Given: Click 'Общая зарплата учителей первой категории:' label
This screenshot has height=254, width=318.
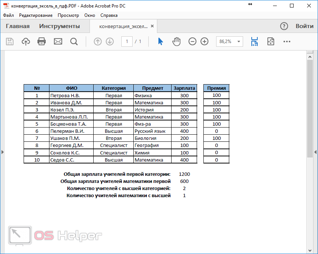Looking at the screenshot, I should (x=117, y=174).
